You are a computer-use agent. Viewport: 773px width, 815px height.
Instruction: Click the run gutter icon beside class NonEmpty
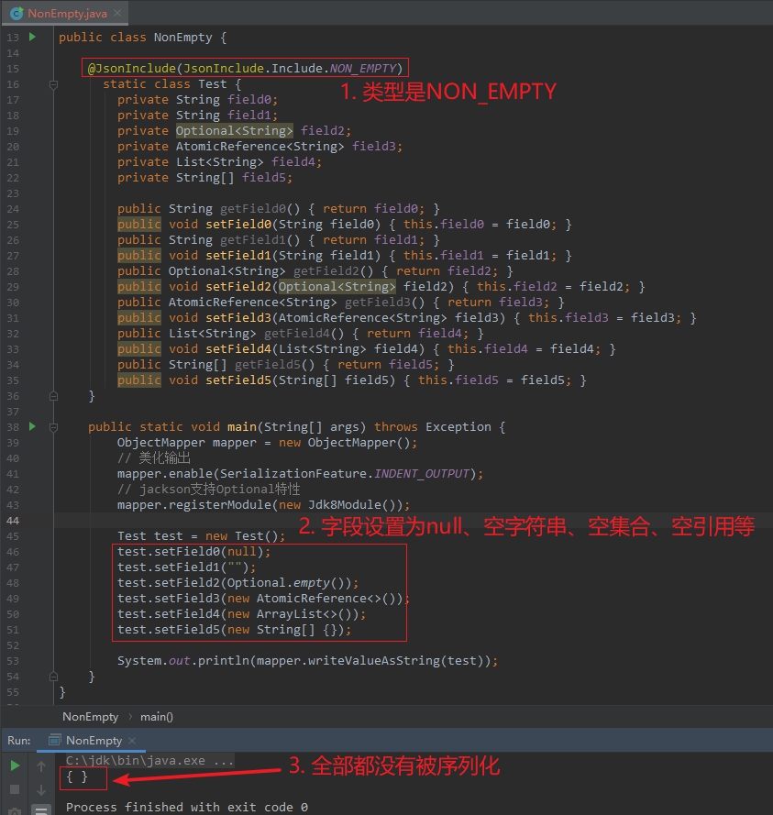point(32,37)
